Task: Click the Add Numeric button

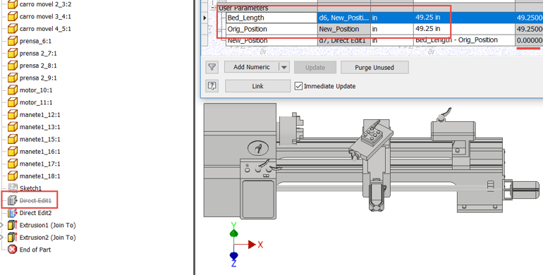Action: tap(252, 67)
